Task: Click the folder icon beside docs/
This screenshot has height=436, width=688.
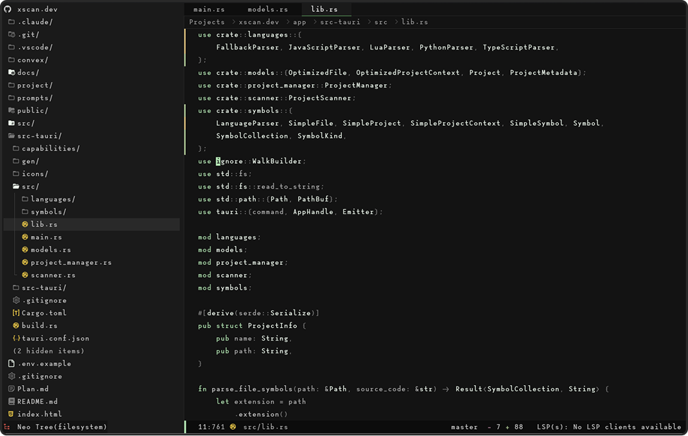Action: pyautogui.click(x=12, y=73)
